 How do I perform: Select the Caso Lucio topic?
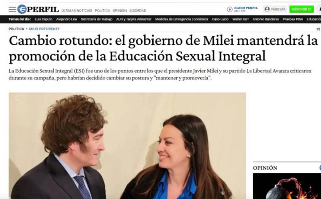tap(220, 19)
